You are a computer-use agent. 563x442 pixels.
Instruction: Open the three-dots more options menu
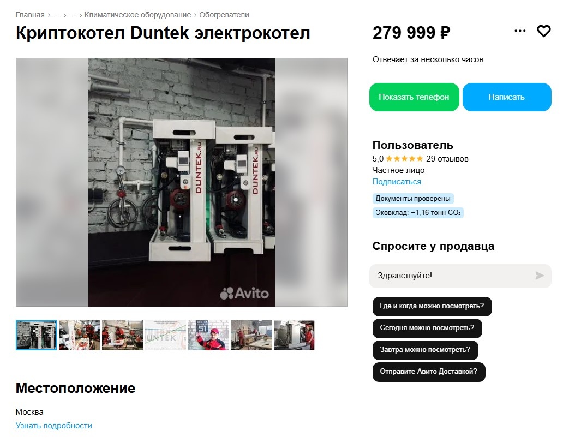pos(520,31)
